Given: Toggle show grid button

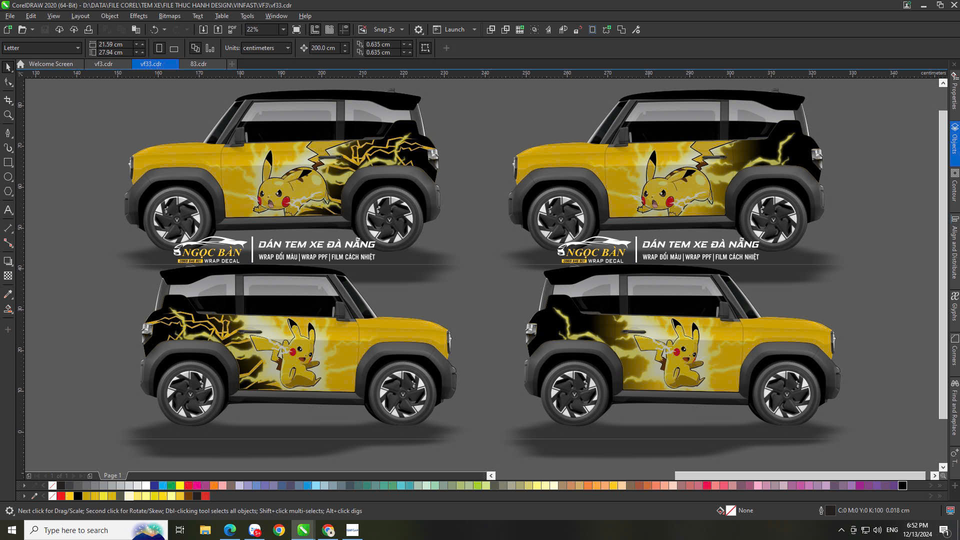Looking at the screenshot, I should click(x=329, y=29).
